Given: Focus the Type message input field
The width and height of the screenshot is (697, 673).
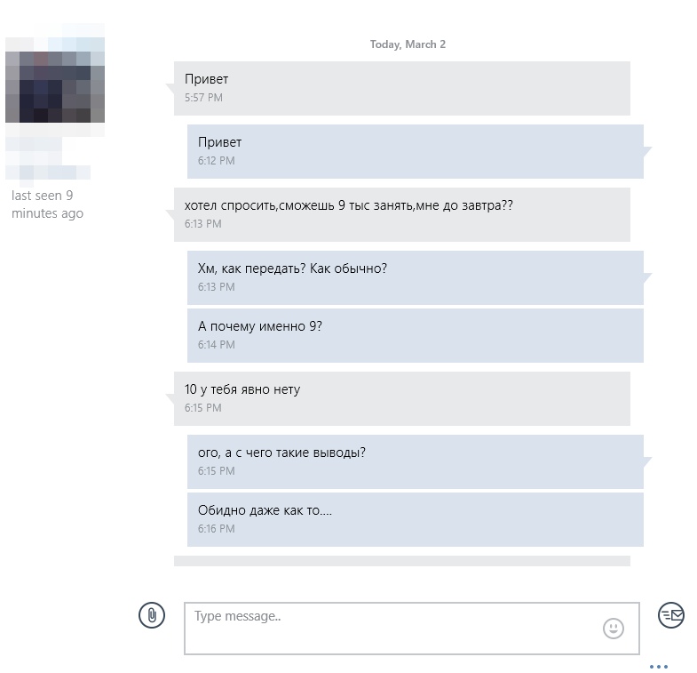Looking at the screenshot, I should 391,628.
